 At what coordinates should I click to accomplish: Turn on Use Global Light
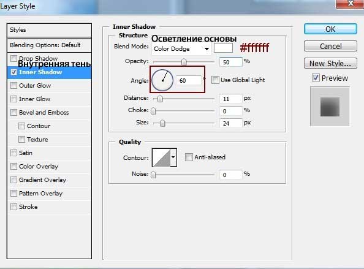click(x=215, y=80)
